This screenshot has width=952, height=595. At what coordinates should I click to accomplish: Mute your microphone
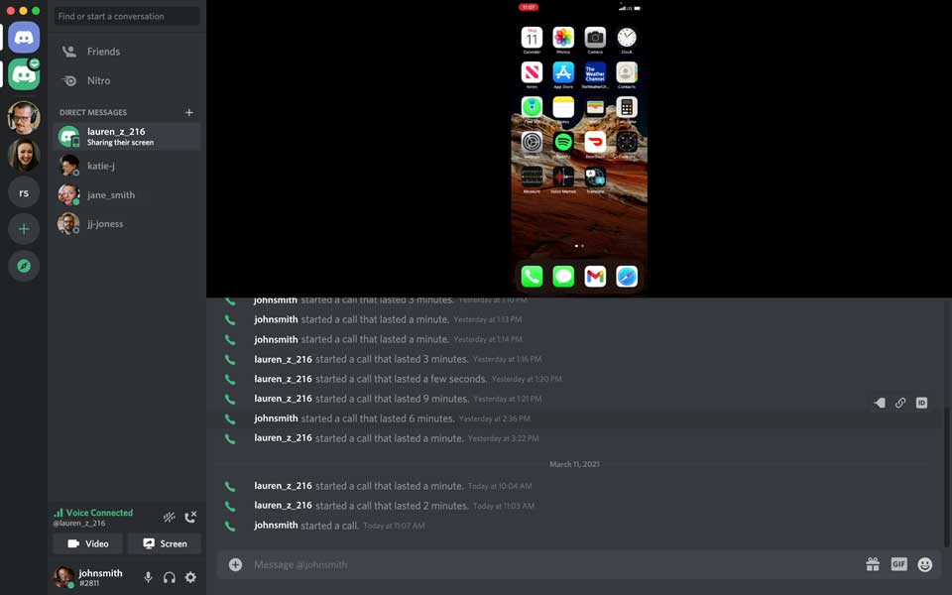coord(148,576)
